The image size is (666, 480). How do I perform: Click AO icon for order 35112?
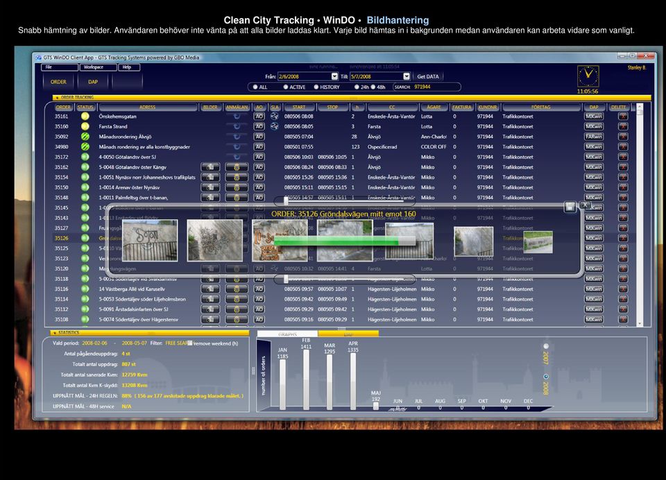click(259, 309)
